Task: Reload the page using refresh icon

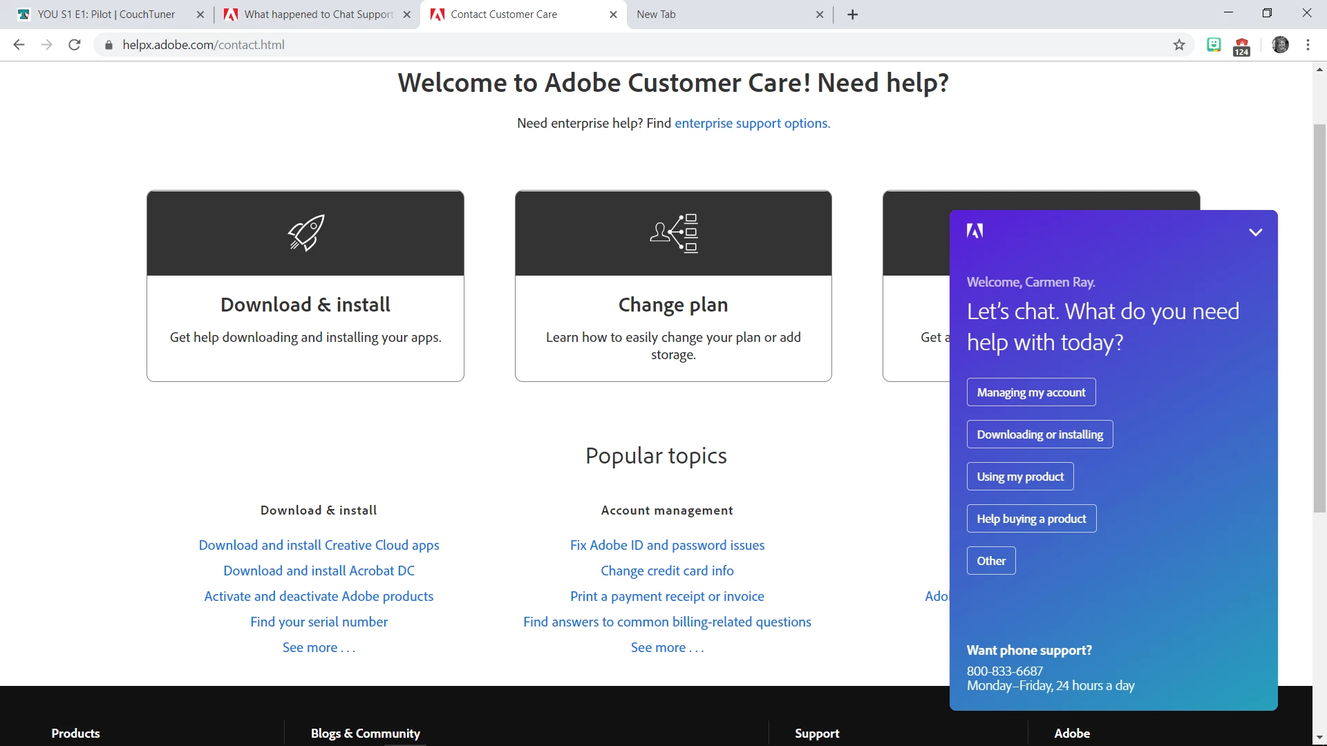Action: [75, 45]
